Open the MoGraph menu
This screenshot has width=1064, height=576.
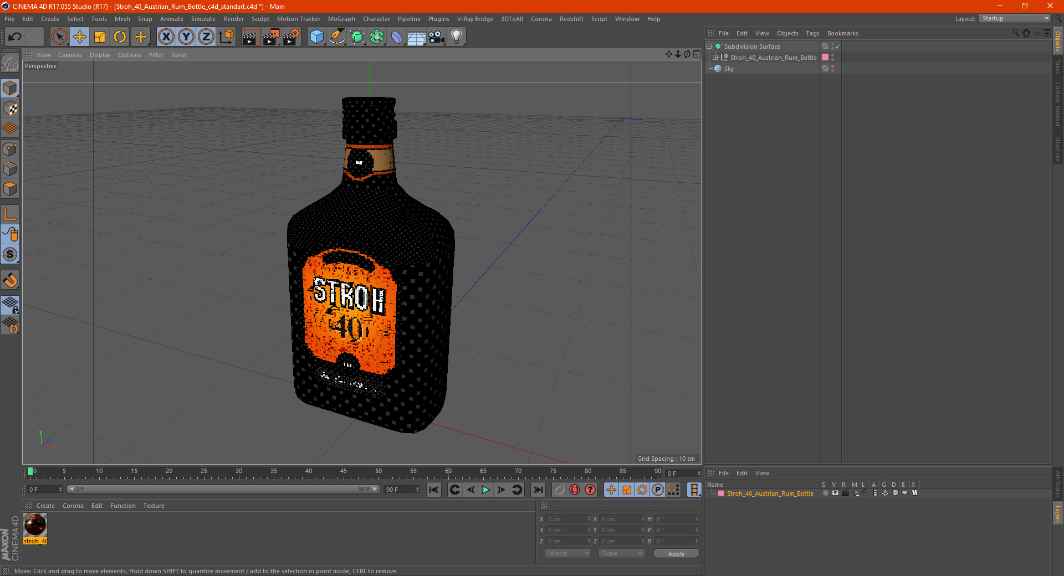coord(341,19)
